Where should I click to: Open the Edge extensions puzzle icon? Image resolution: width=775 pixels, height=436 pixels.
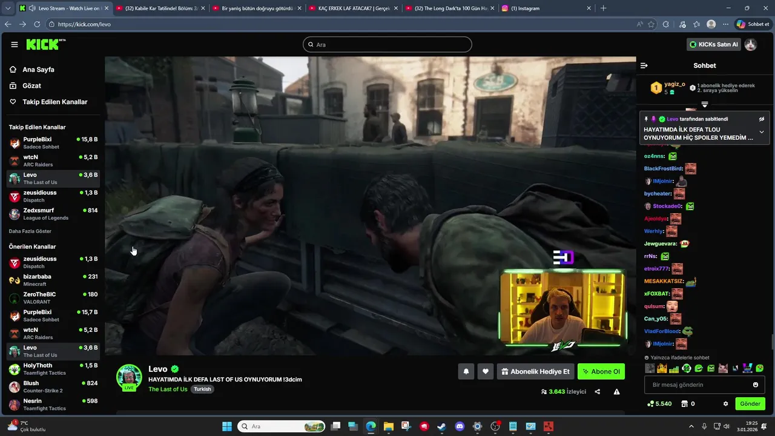pyautogui.click(x=666, y=24)
